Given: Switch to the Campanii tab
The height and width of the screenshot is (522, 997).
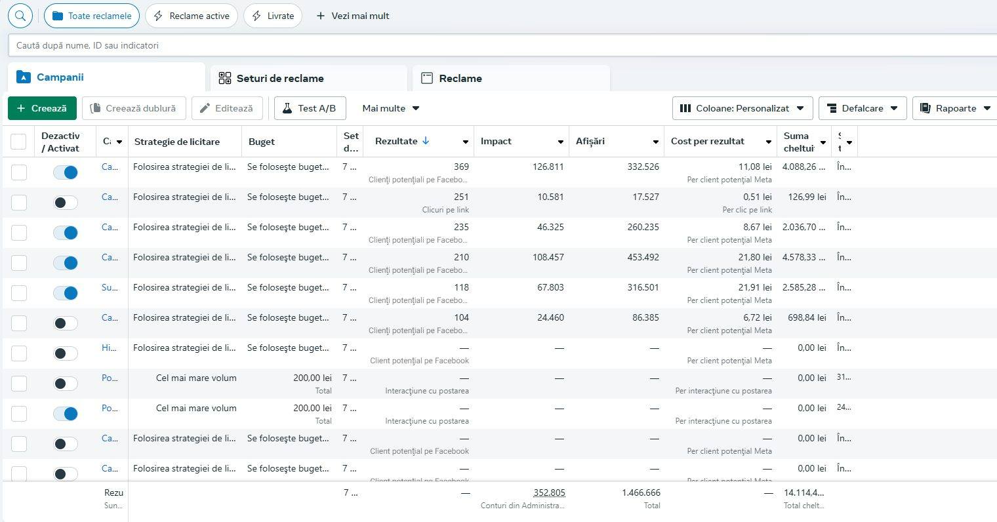Looking at the screenshot, I should 106,77.
